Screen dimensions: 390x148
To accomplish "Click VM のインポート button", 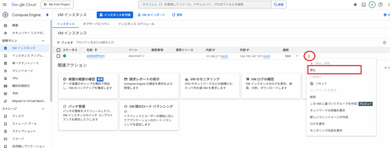I will [151, 15].
